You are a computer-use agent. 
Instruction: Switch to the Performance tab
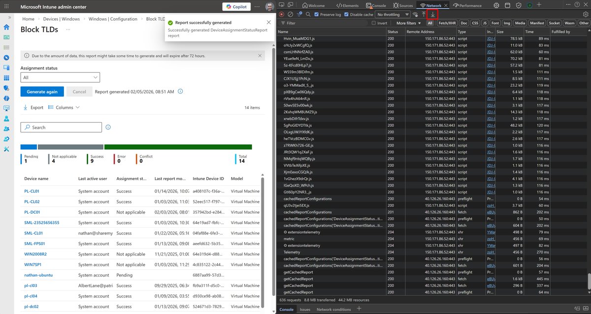coord(467,5)
